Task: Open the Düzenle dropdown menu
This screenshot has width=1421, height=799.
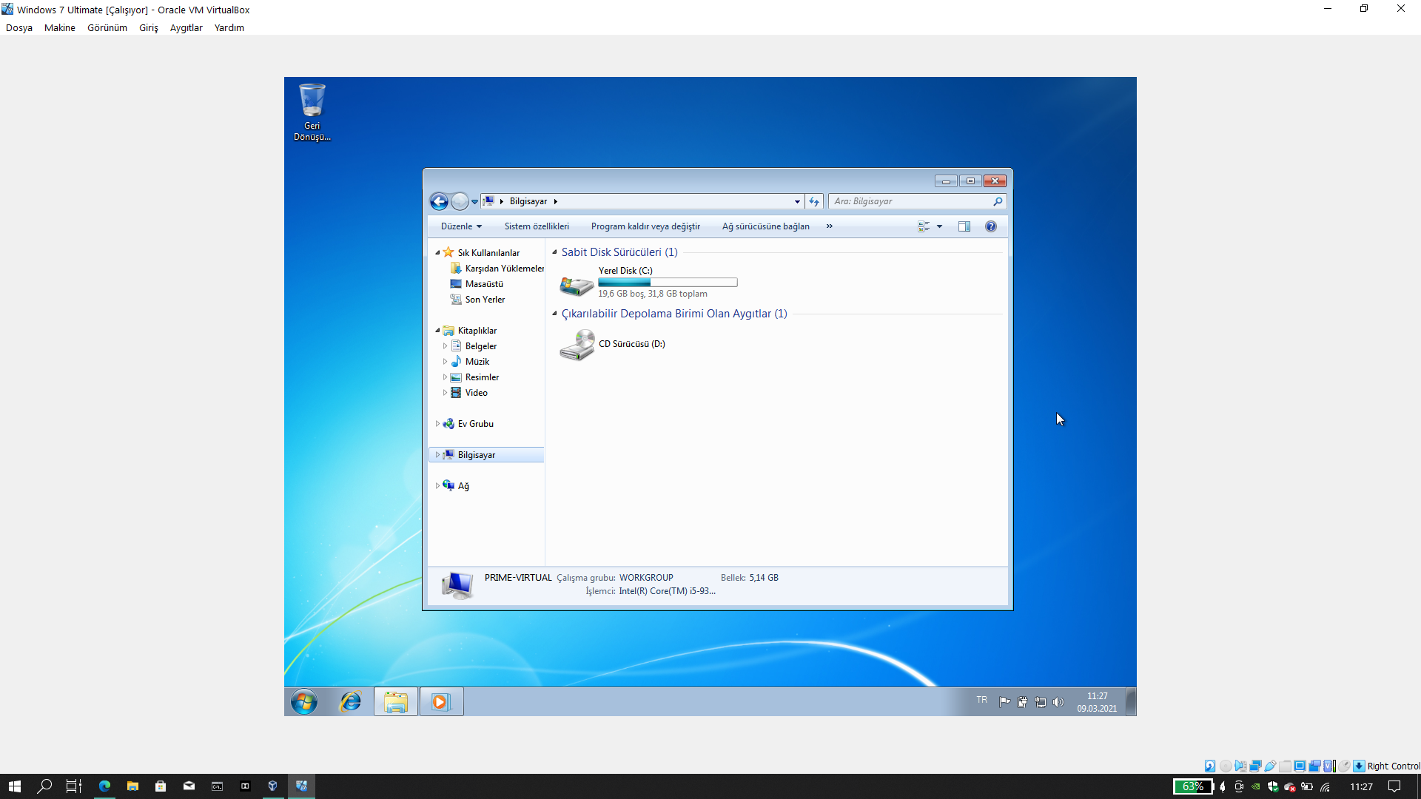Action: pyautogui.click(x=461, y=226)
